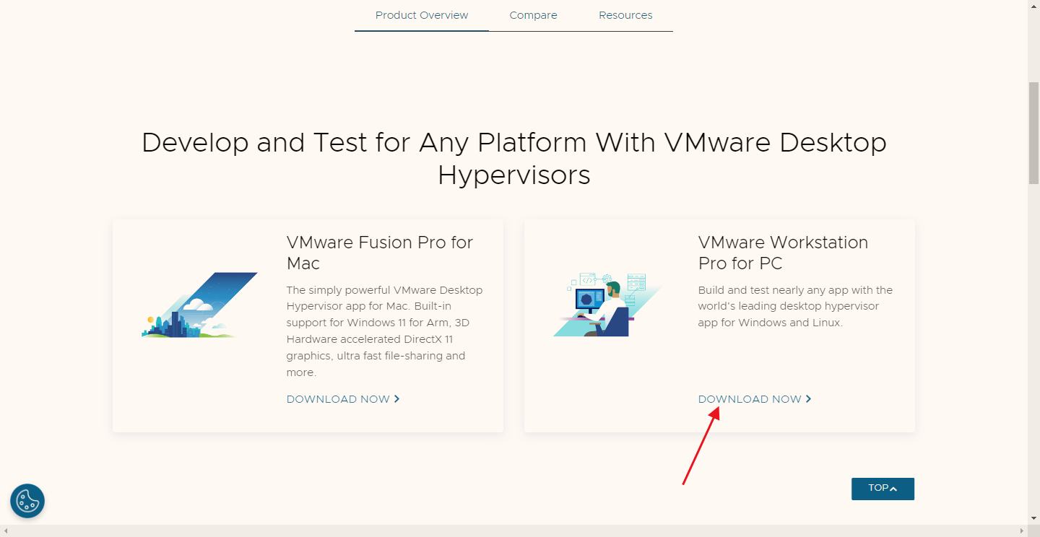Click the Fusion Pro description paragraph
1040x537 pixels.
coord(385,331)
